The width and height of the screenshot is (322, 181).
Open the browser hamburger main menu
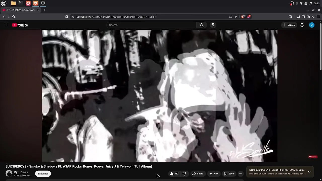pyautogui.click(x=318, y=17)
